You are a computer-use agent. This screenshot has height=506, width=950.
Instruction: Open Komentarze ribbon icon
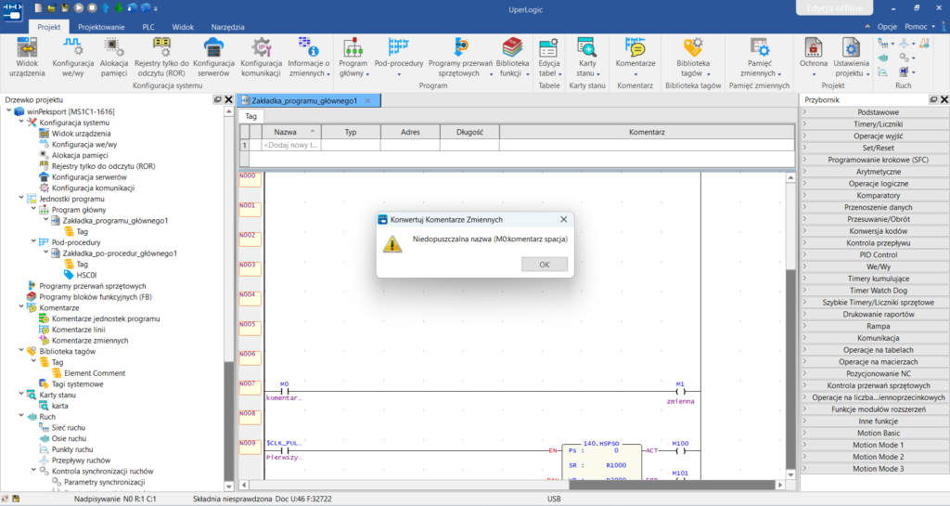pos(635,57)
